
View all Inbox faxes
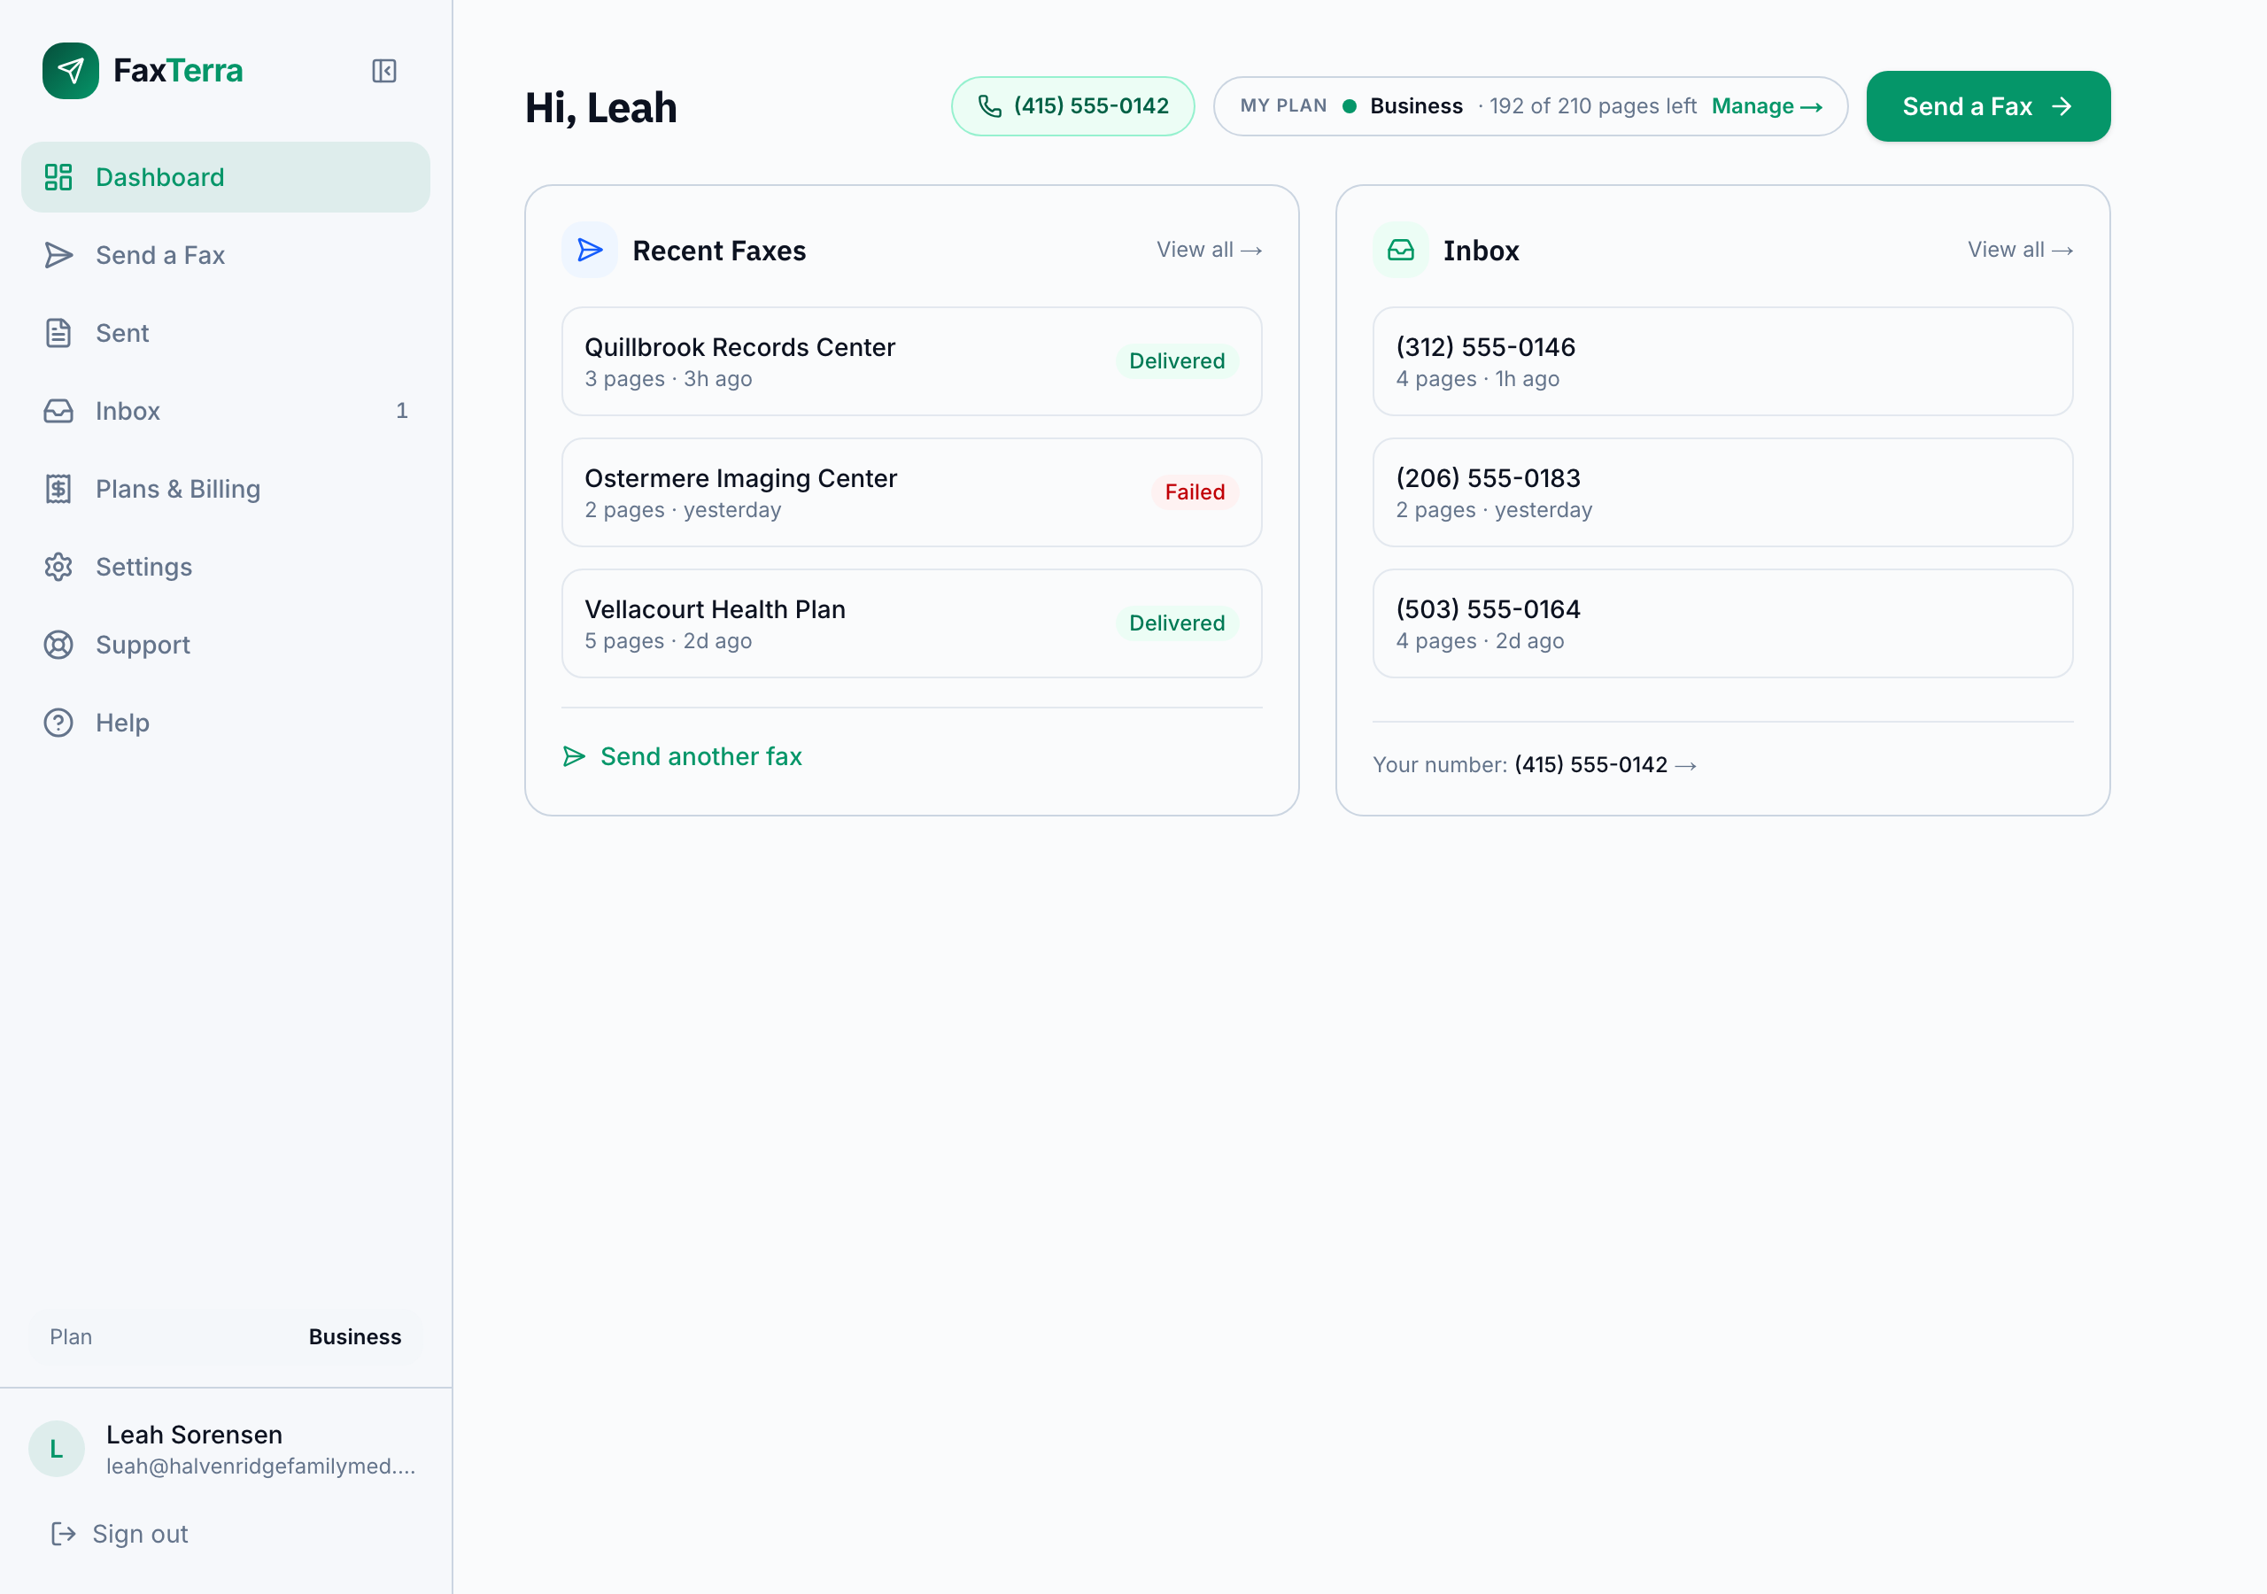tap(2019, 250)
